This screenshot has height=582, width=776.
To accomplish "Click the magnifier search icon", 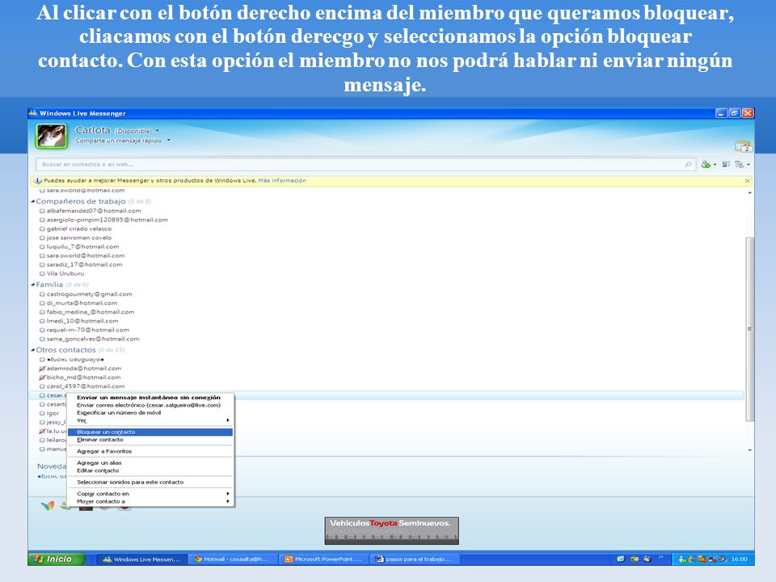I will click(688, 164).
